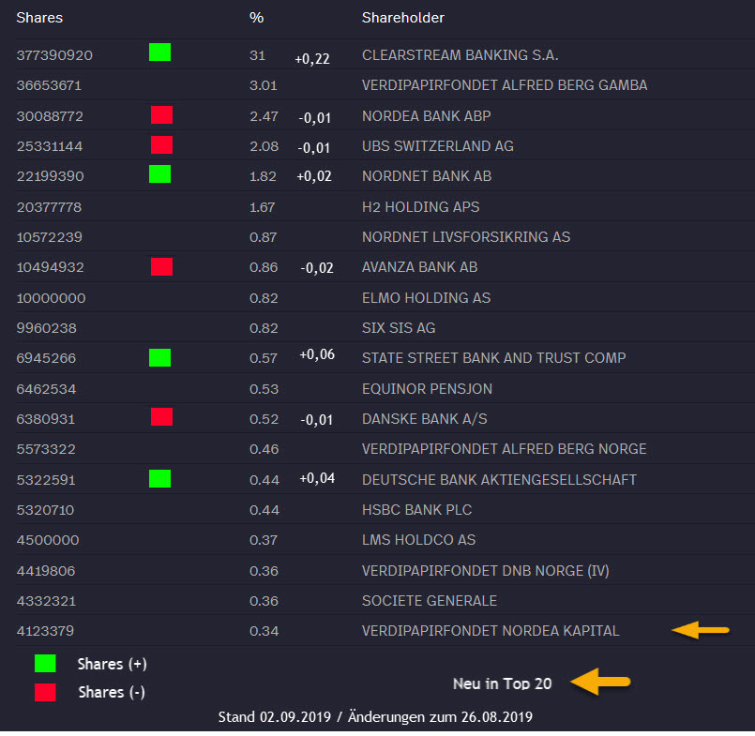The image size is (755, 736).
Task: Click share count 20377778
Action: [49, 207]
